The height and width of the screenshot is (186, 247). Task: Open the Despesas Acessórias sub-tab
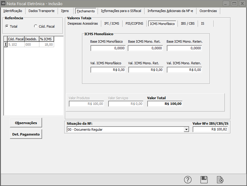[83, 23]
